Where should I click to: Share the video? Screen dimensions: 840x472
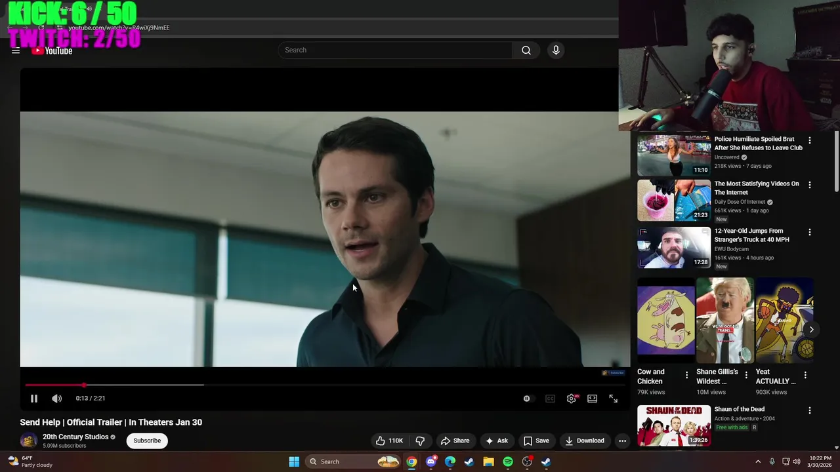tap(455, 441)
